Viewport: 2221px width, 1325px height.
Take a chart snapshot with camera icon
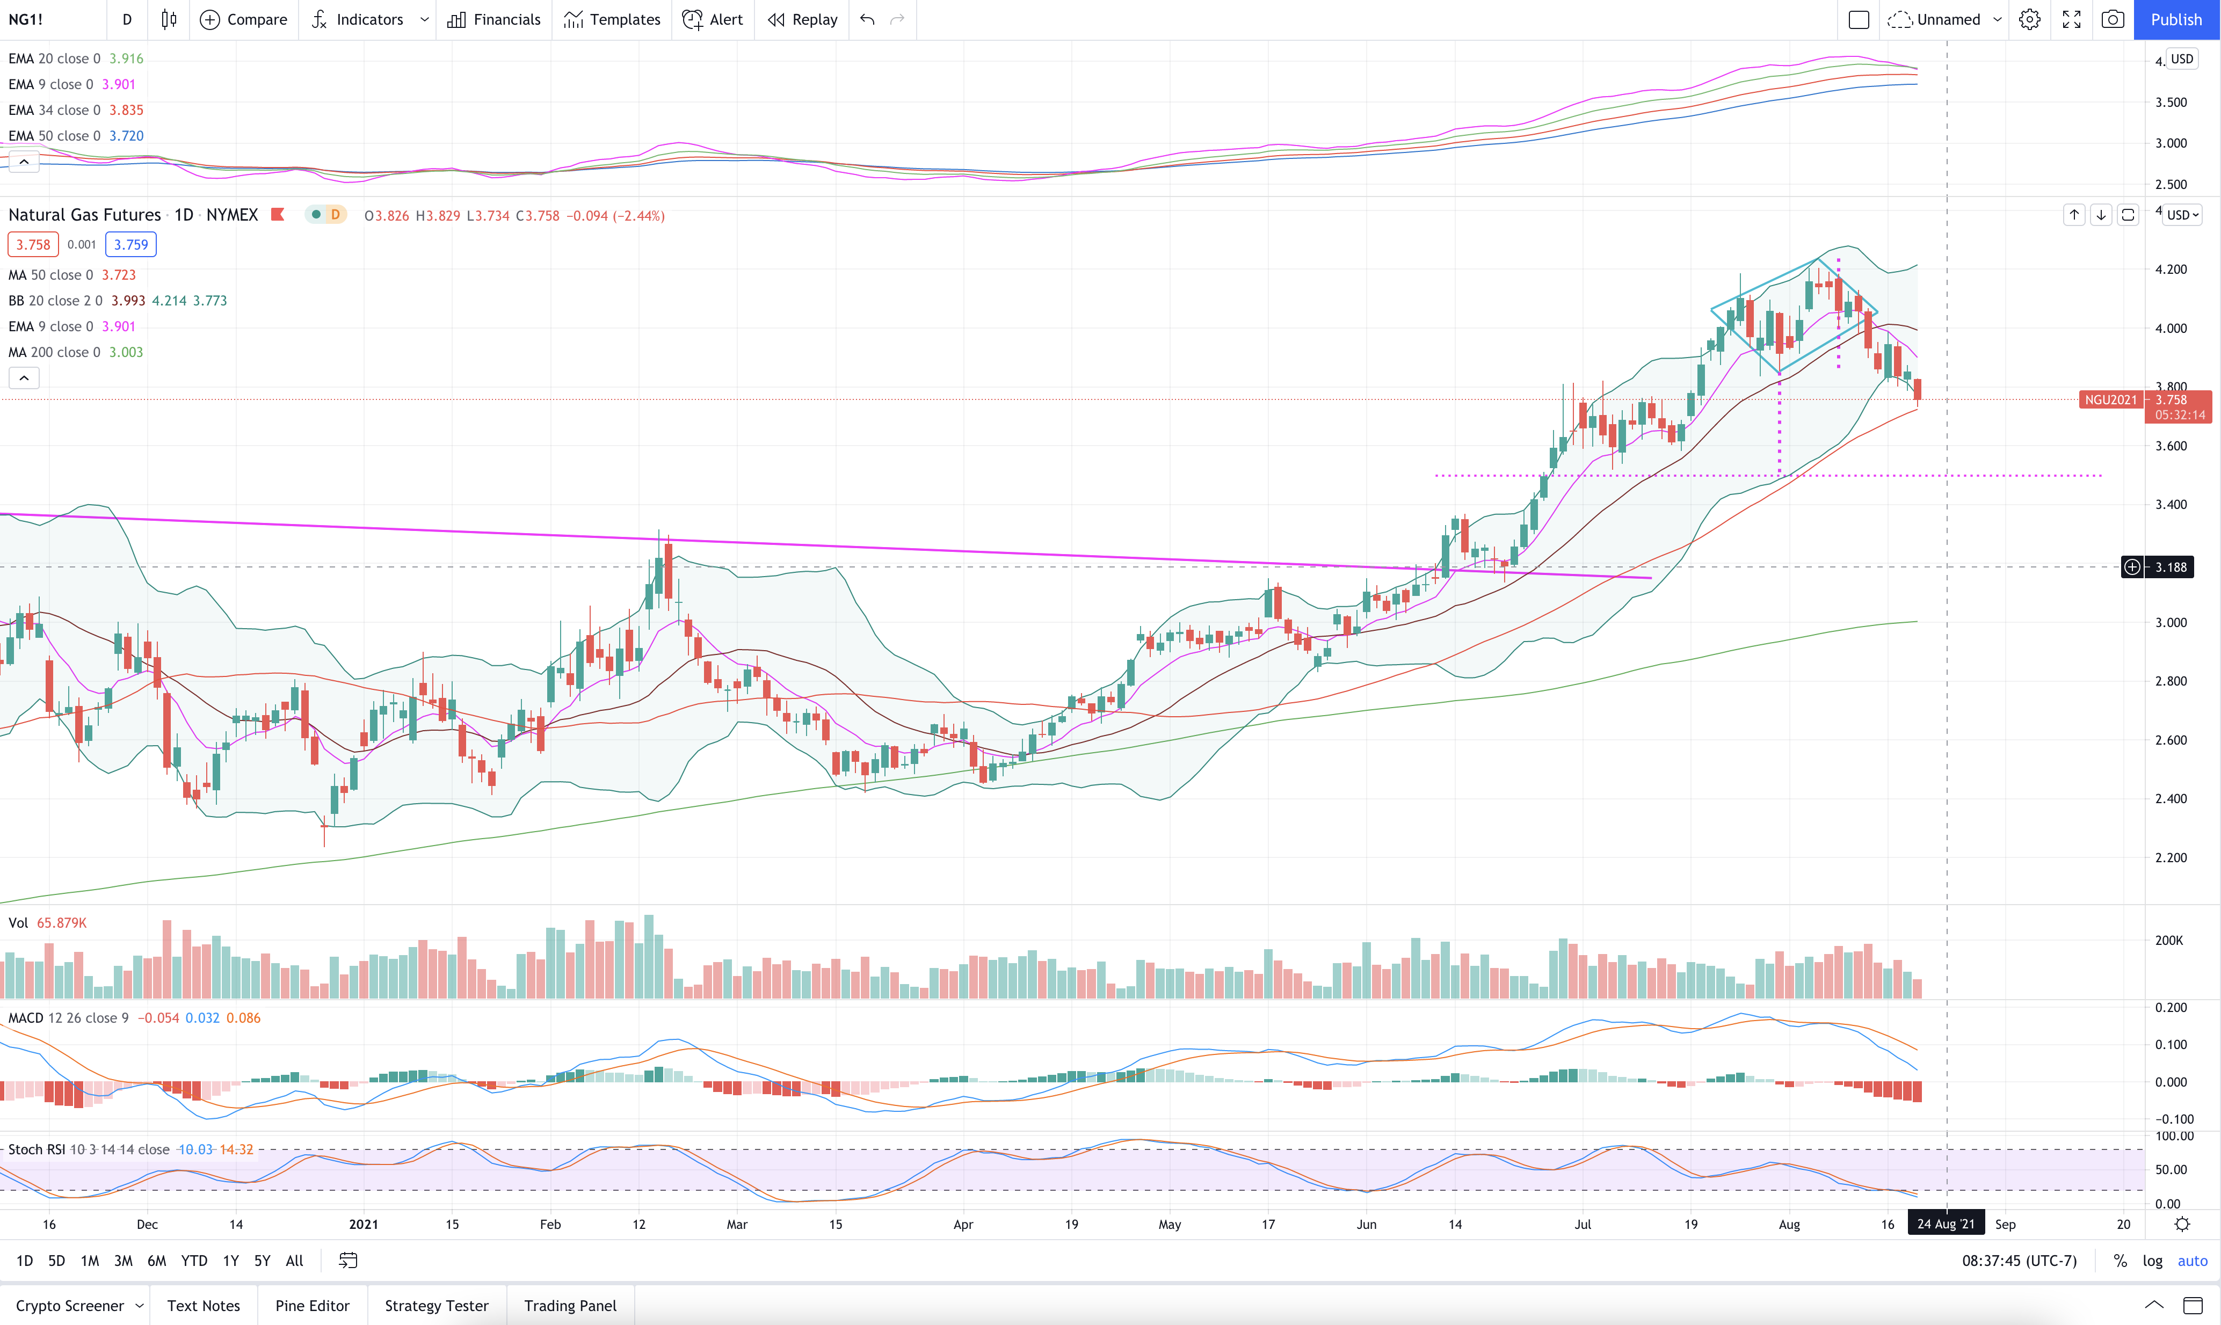(2112, 20)
